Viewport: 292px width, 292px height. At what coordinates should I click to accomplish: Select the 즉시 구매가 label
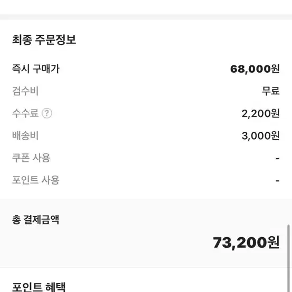click(x=36, y=69)
